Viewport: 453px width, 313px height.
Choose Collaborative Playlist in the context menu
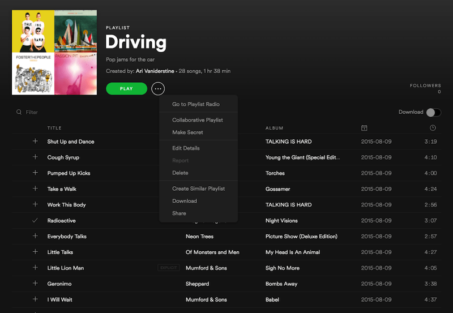click(197, 120)
